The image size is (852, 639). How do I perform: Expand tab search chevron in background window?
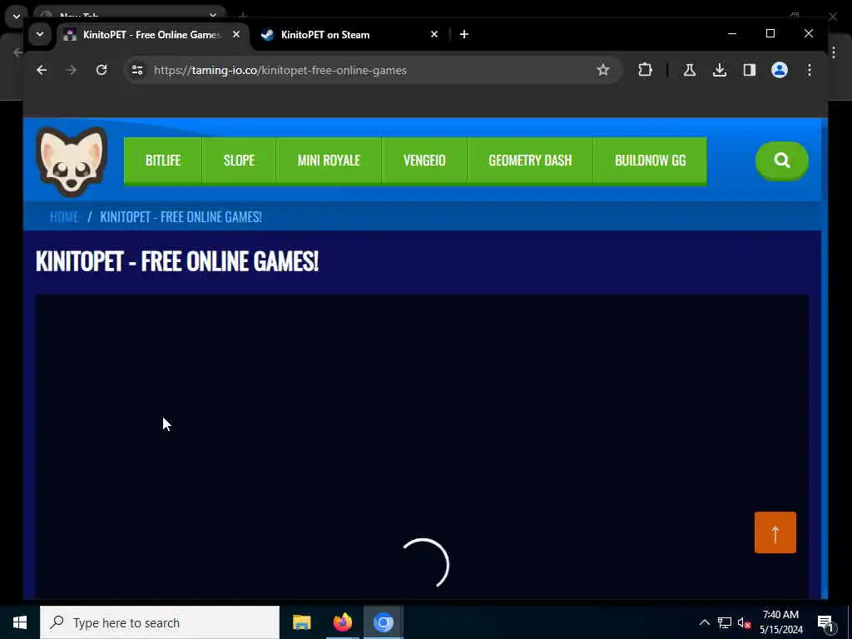tap(17, 17)
